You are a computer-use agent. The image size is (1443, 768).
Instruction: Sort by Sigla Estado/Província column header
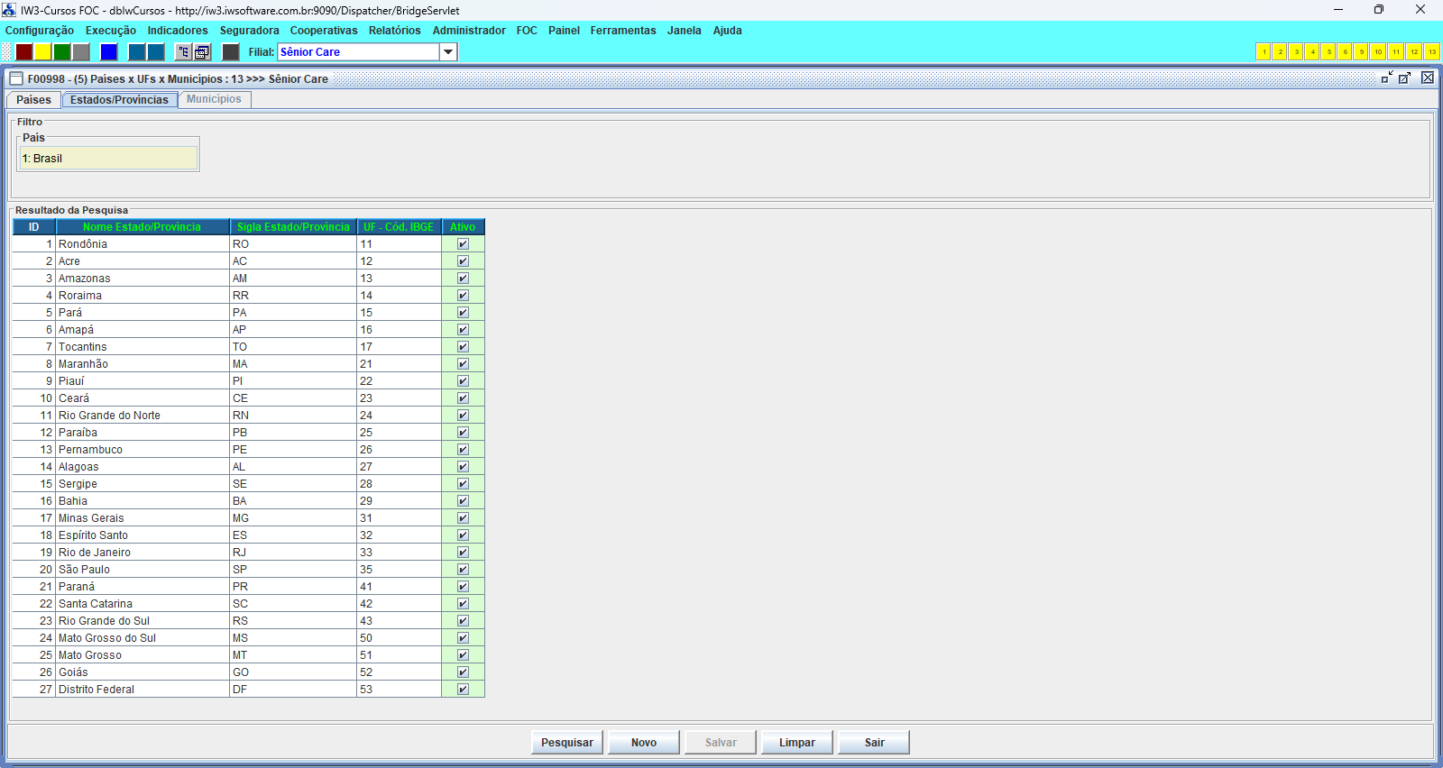(293, 227)
